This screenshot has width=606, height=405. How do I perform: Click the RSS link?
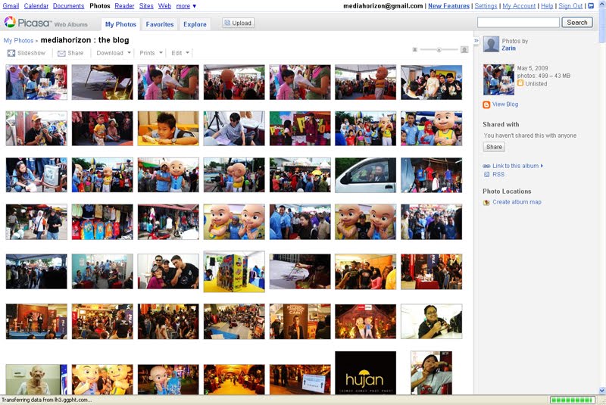pos(498,175)
